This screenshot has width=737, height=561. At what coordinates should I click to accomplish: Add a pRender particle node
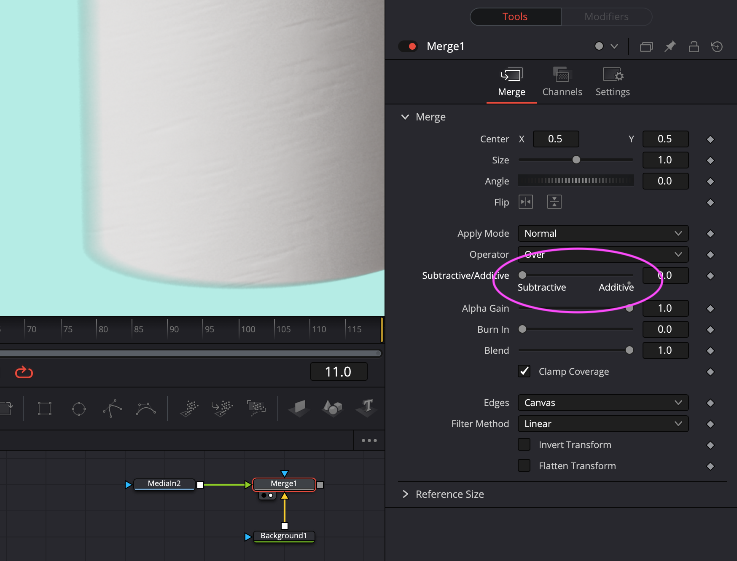point(256,408)
